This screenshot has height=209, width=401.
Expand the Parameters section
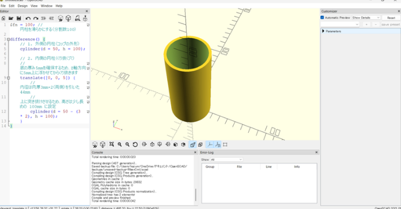(323, 31)
